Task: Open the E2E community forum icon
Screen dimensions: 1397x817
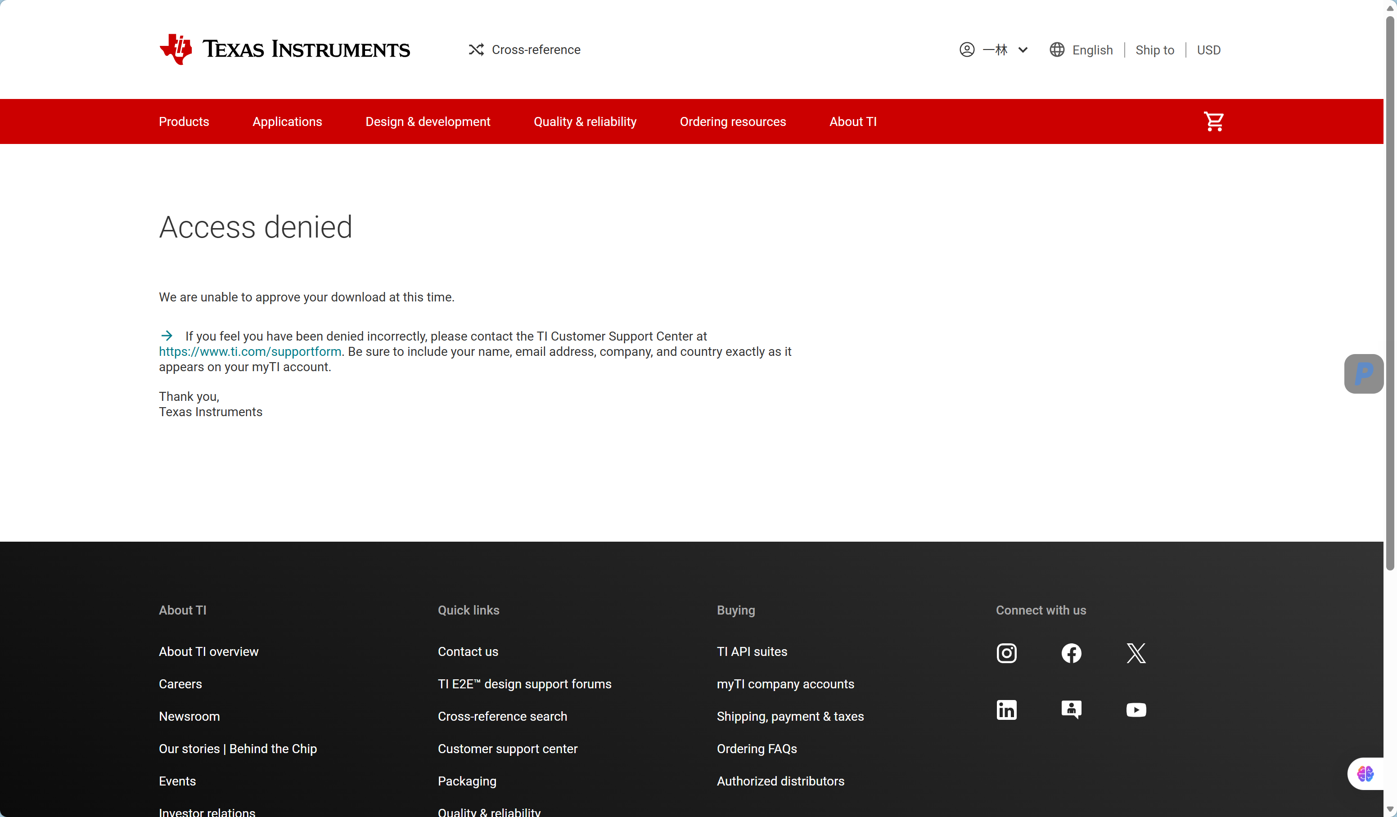Action: [1071, 710]
